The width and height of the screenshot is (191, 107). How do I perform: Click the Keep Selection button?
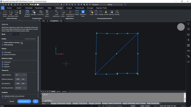tap(24, 101)
